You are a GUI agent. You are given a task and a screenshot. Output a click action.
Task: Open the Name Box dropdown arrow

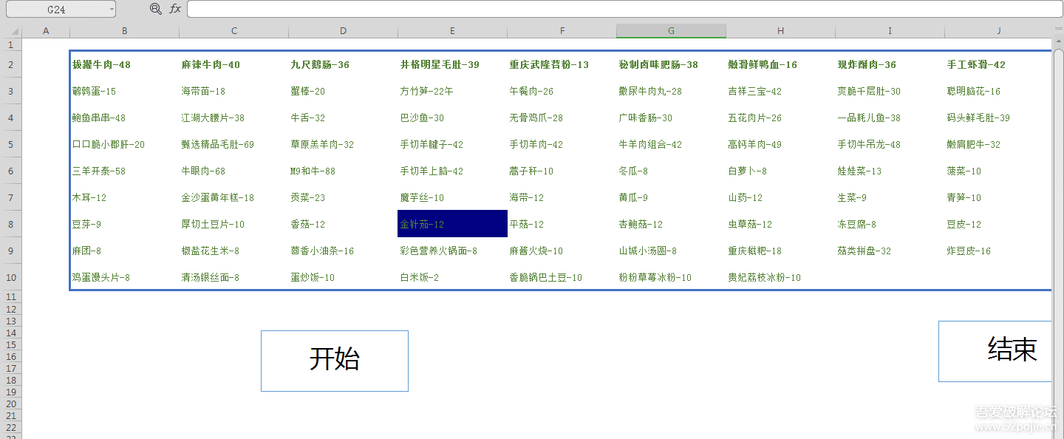112,10
